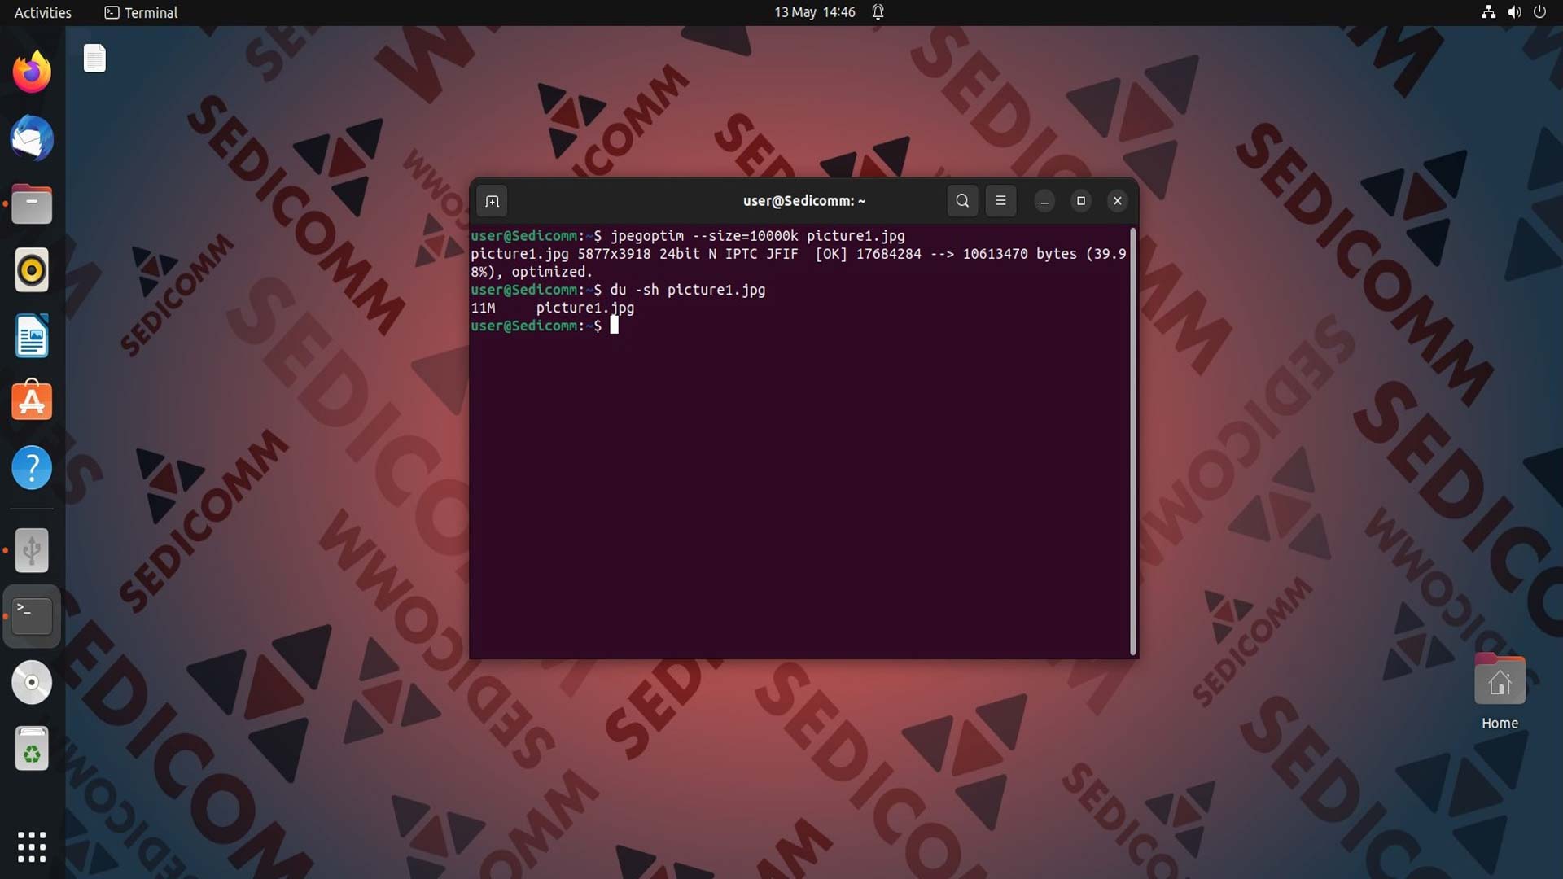Click the 11M size output value
The image size is (1563, 879).
pyautogui.click(x=483, y=308)
